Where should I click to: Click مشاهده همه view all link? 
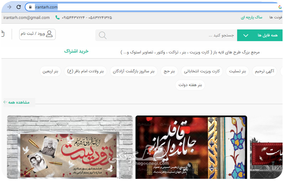[16, 102]
